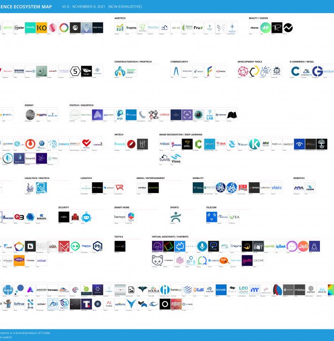Select the OVAVO logo
Viewport: 334px width, 341px height.
click(19, 71)
